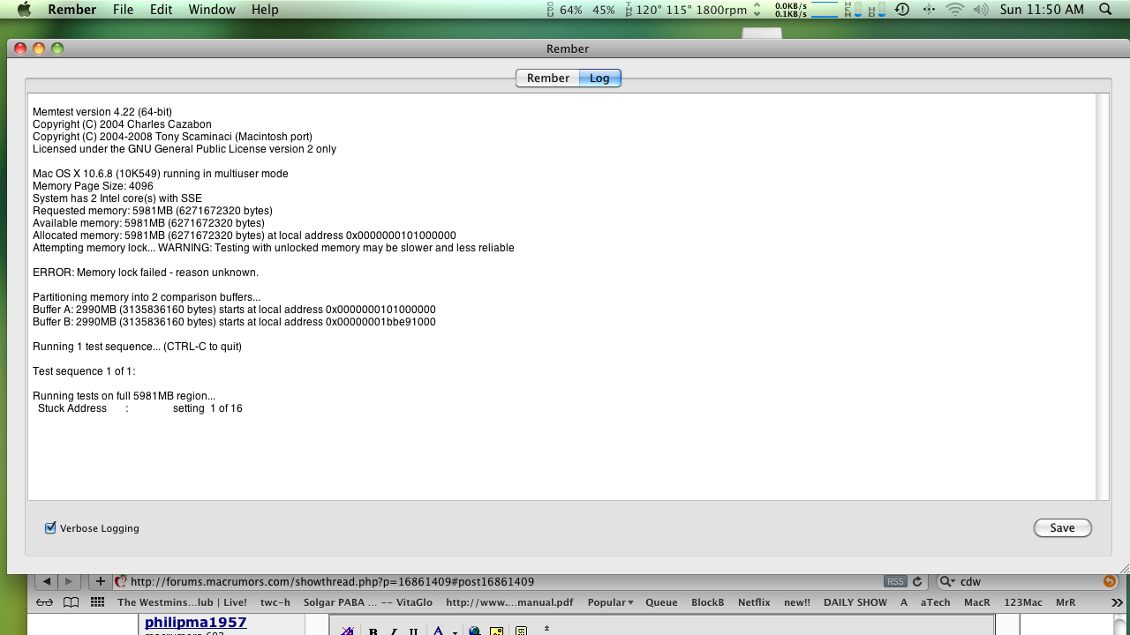Image resolution: width=1130 pixels, height=635 pixels.
Task: Click the Safari address bar URL
Action: tap(331, 581)
